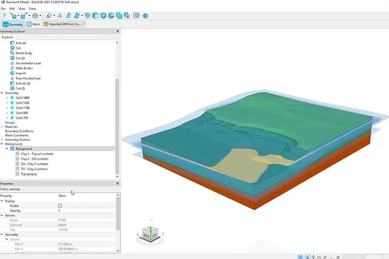Image resolution: width=389 pixels, height=259 pixels.
Task: Select the Geometry mode button
Action: pos(13,24)
